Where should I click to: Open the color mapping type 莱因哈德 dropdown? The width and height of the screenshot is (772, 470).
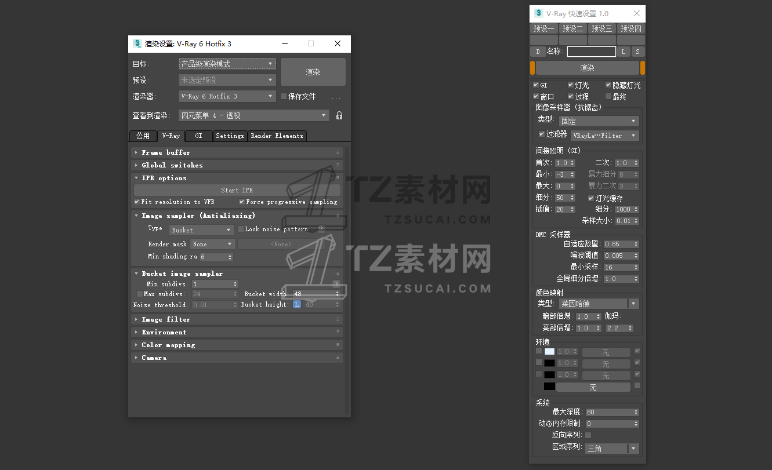599,304
